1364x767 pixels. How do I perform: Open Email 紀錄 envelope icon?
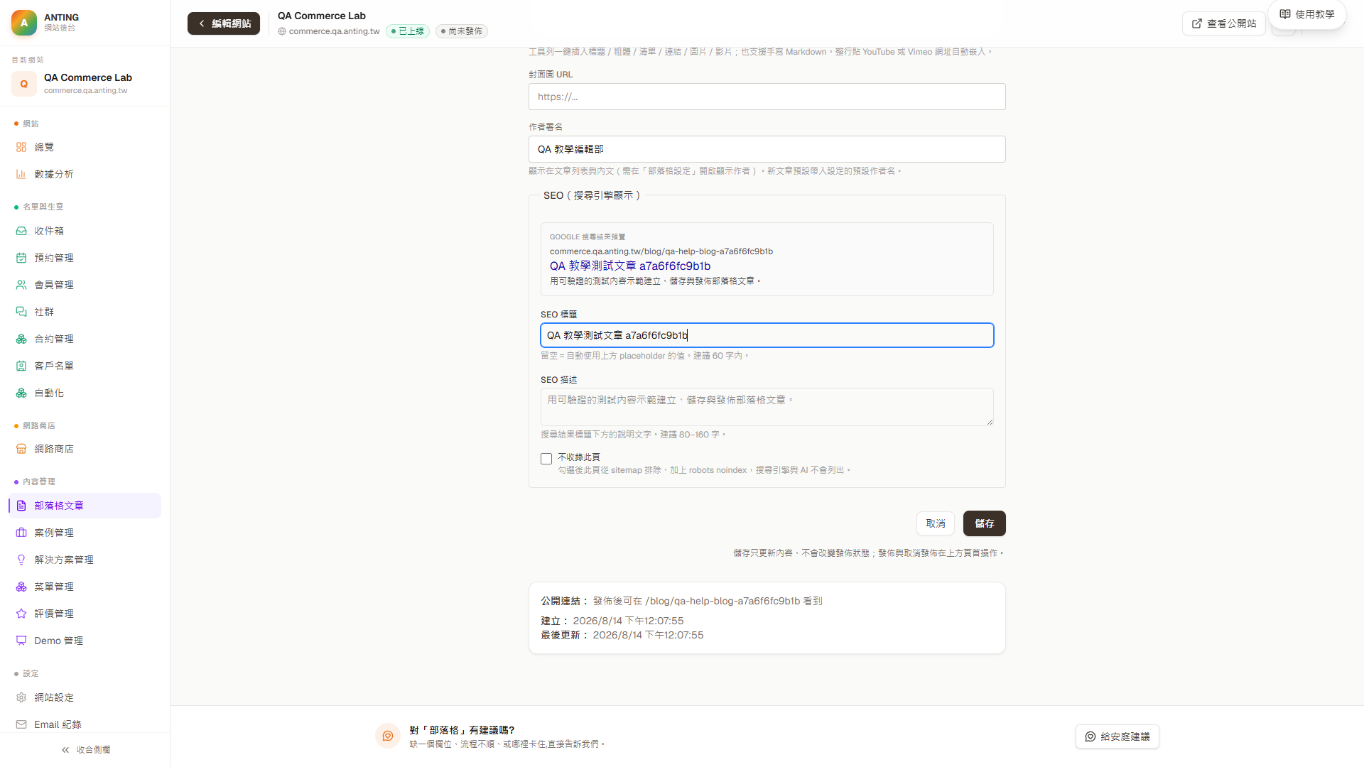coord(21,724)
